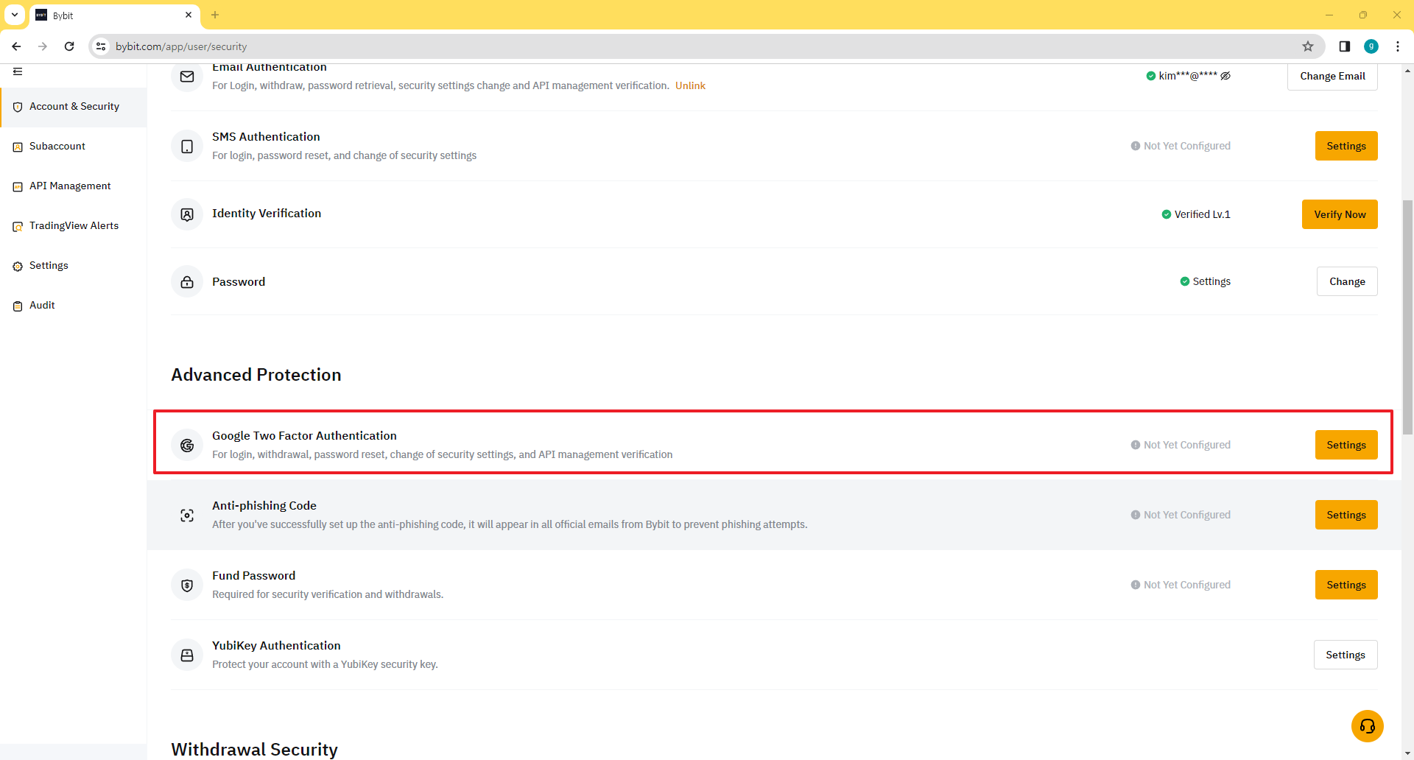This screenshot has width=1414, height=760.
Task: Collapse the sidebar hamburger menu
Action: [18, 71]
